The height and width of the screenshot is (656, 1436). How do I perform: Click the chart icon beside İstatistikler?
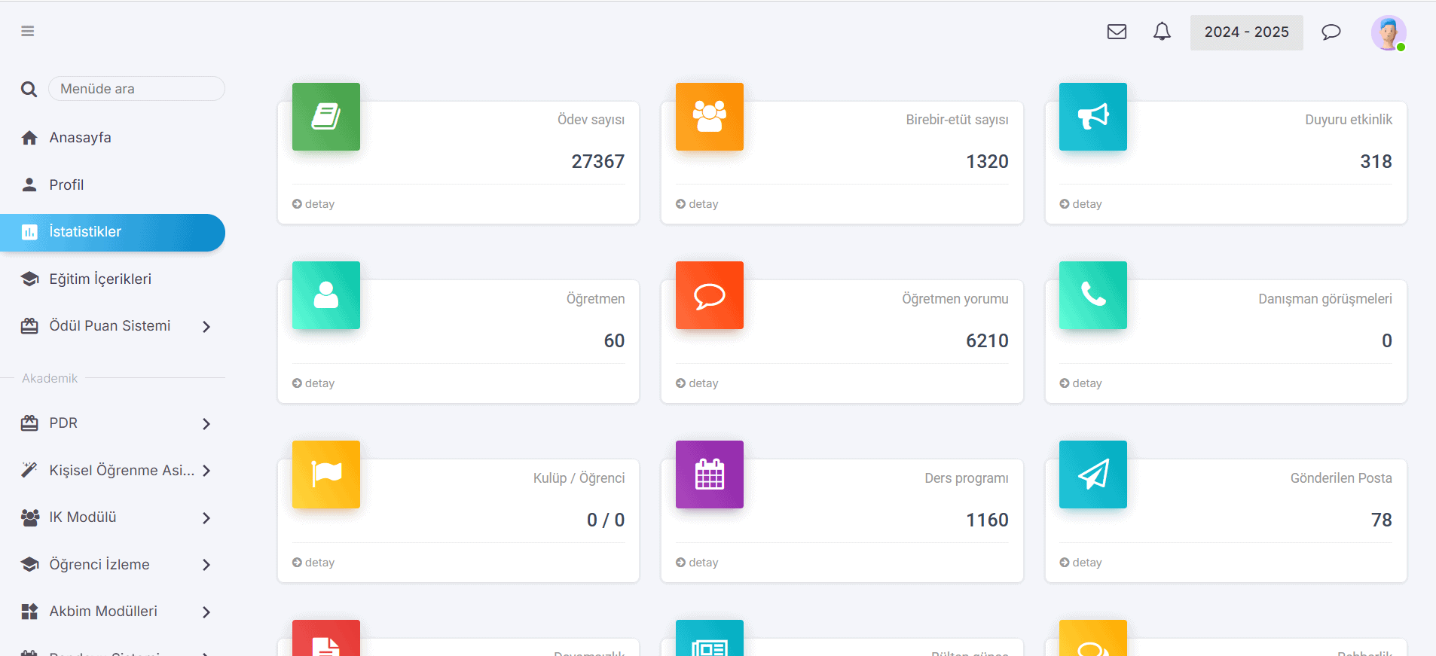click(x=29, y=232)
